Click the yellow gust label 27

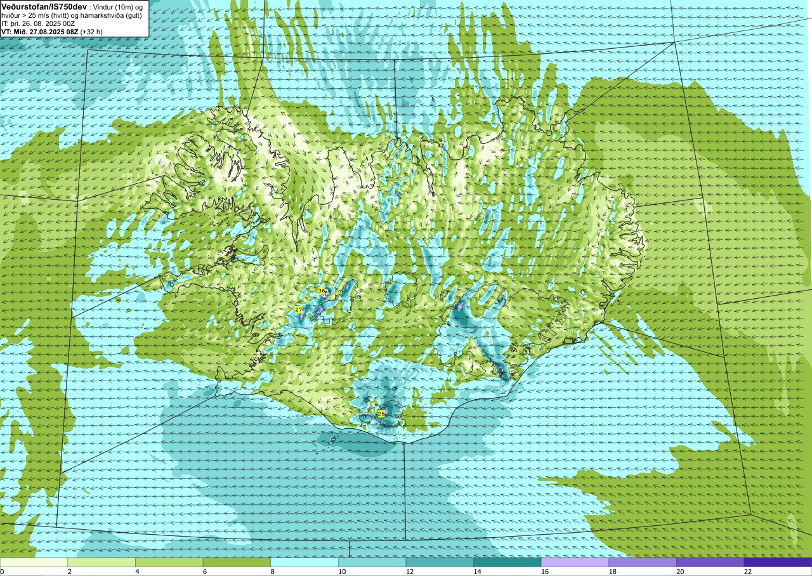tap(299, 310)
